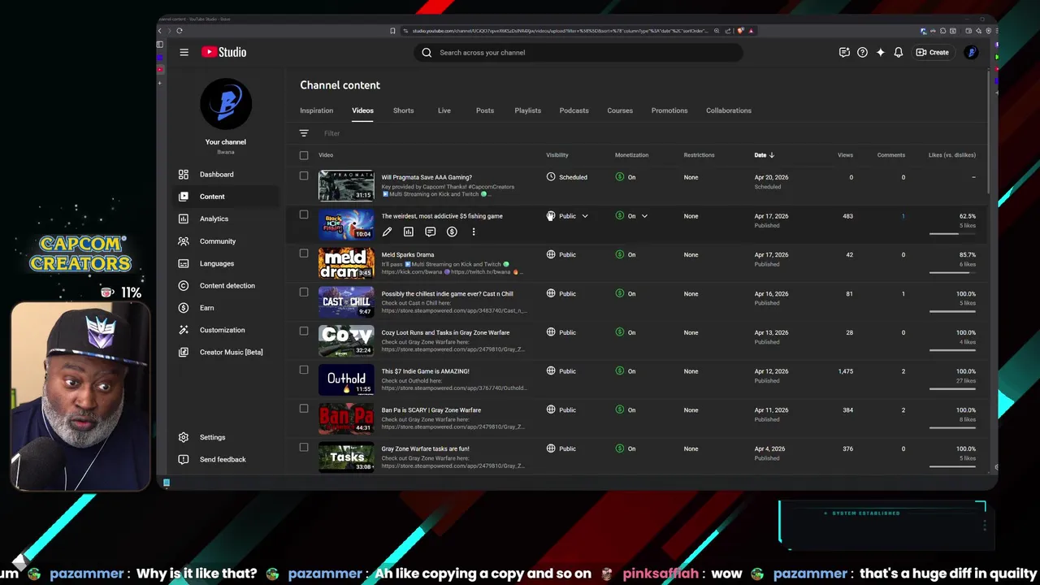Open the Content sidebar item
The height and width of the screenshot is (585, 1040).
tap(225, 197)
